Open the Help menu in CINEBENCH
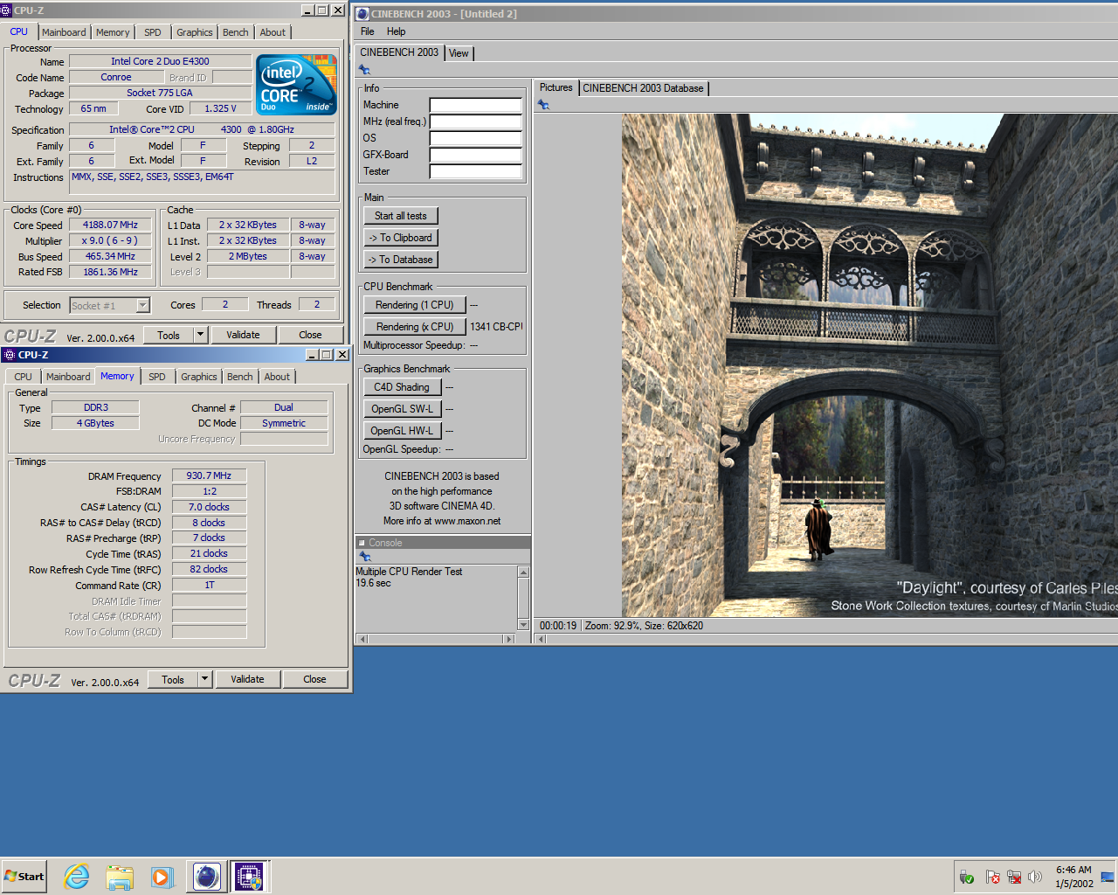The image size is (1118, 895). pos(397,31)
